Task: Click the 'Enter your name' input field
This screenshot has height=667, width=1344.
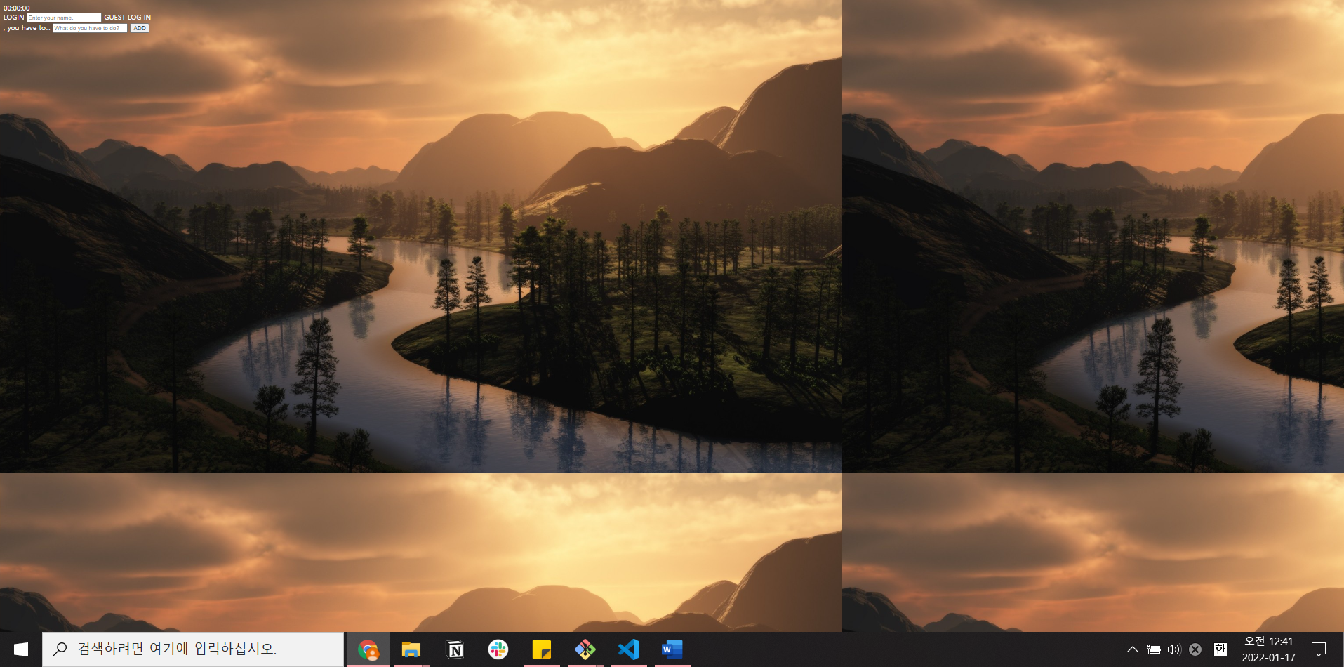Action: click(x=64, y=18)
